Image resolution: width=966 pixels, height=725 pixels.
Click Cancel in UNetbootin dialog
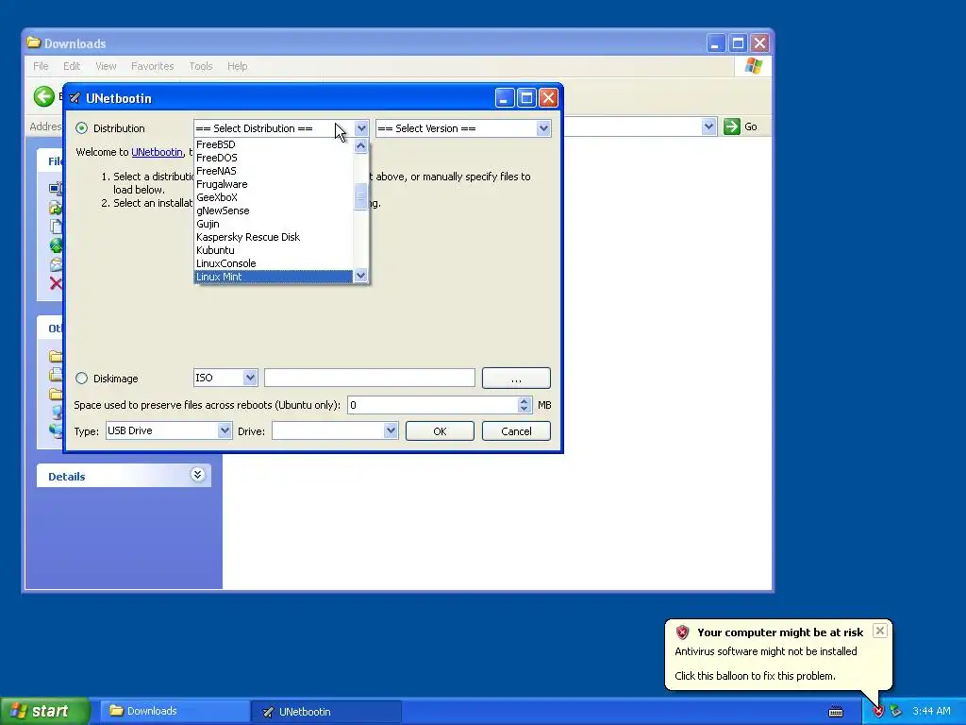click(x=516, y=431)
